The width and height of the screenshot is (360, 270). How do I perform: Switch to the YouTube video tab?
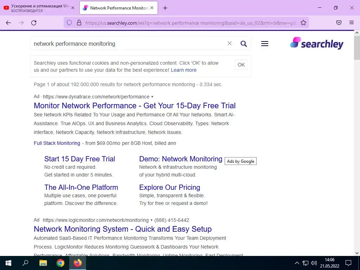pyautogui.click(x=38, y=8)
